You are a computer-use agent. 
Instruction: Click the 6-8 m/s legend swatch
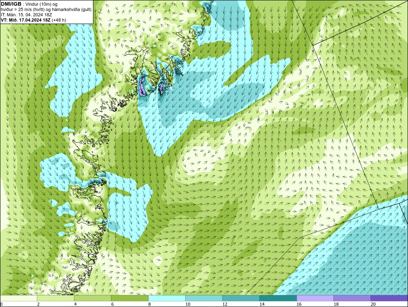(130, 298)
